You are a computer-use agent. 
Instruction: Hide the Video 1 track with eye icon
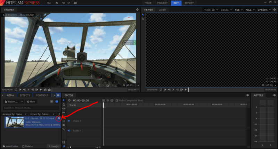(x=69, y=121)
